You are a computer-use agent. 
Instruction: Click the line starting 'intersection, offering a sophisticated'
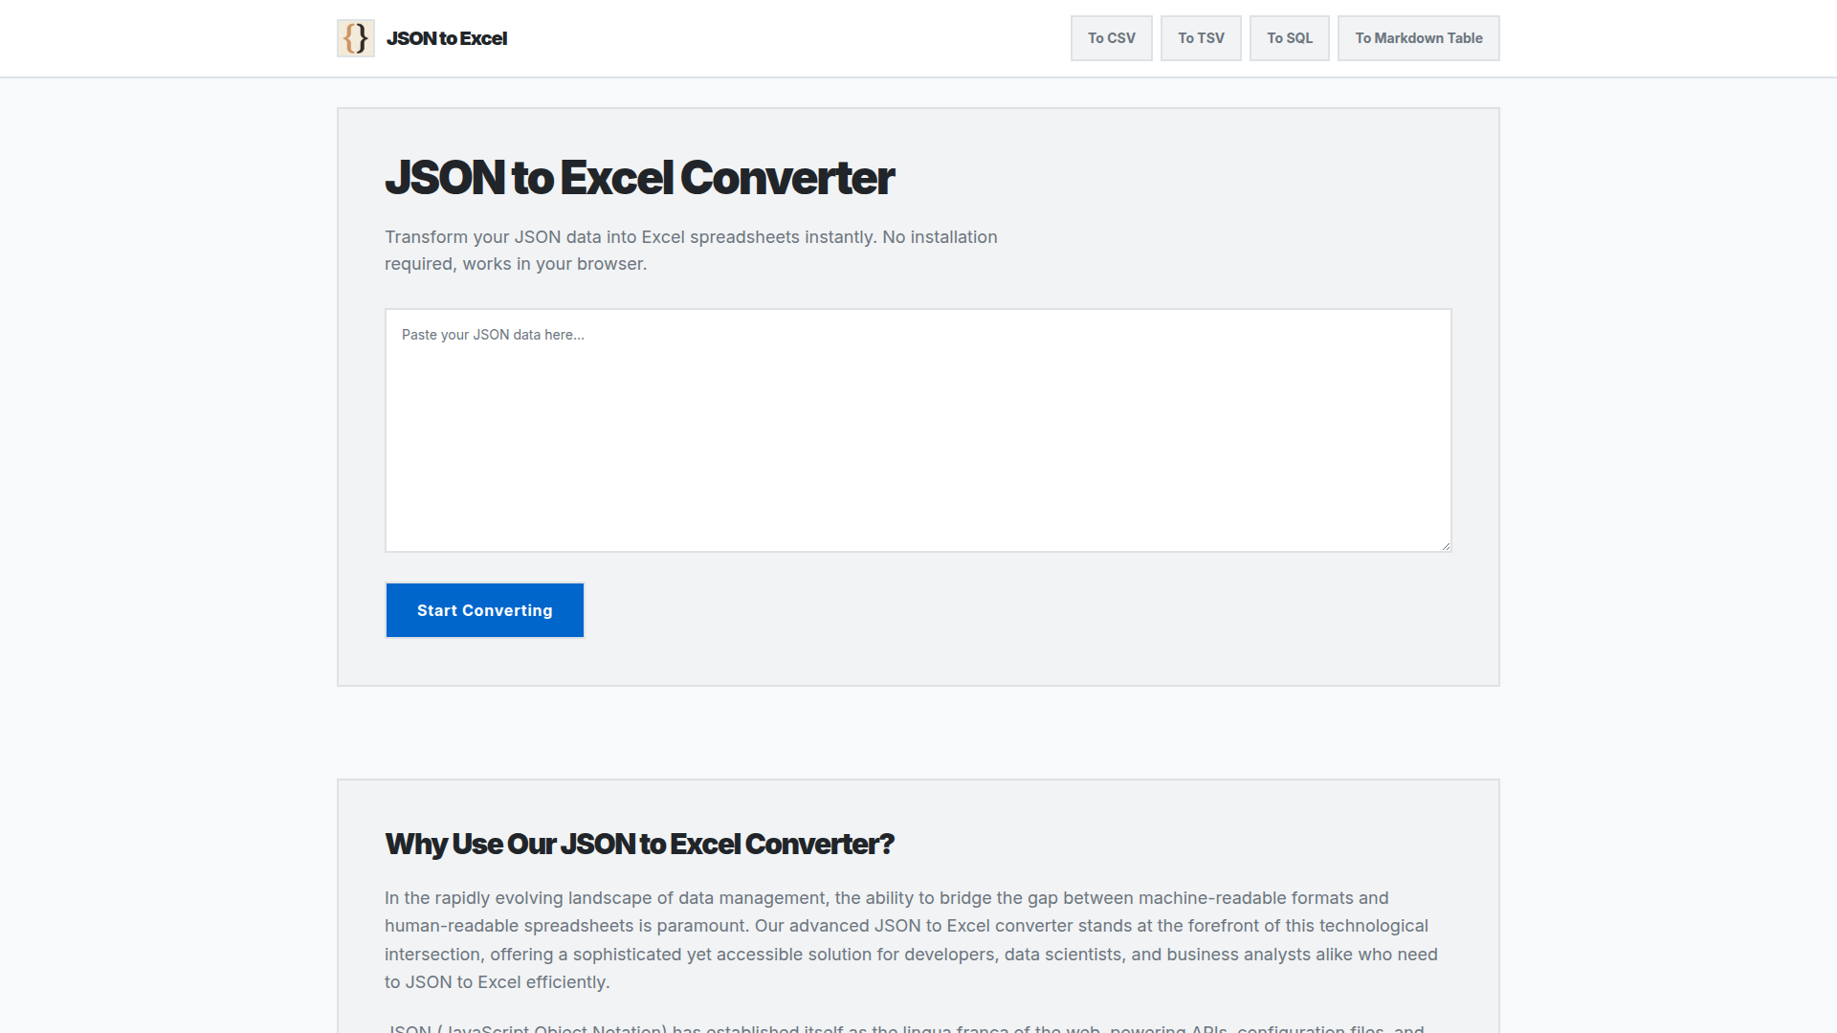pos(911,955)
